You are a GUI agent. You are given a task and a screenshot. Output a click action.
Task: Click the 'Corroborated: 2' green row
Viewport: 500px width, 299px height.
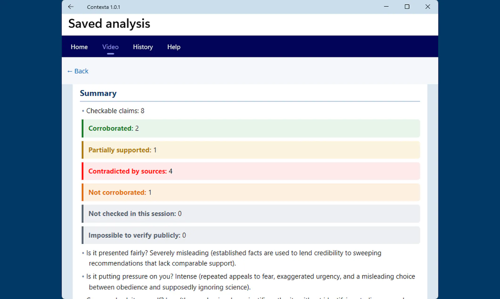(251, 128)
